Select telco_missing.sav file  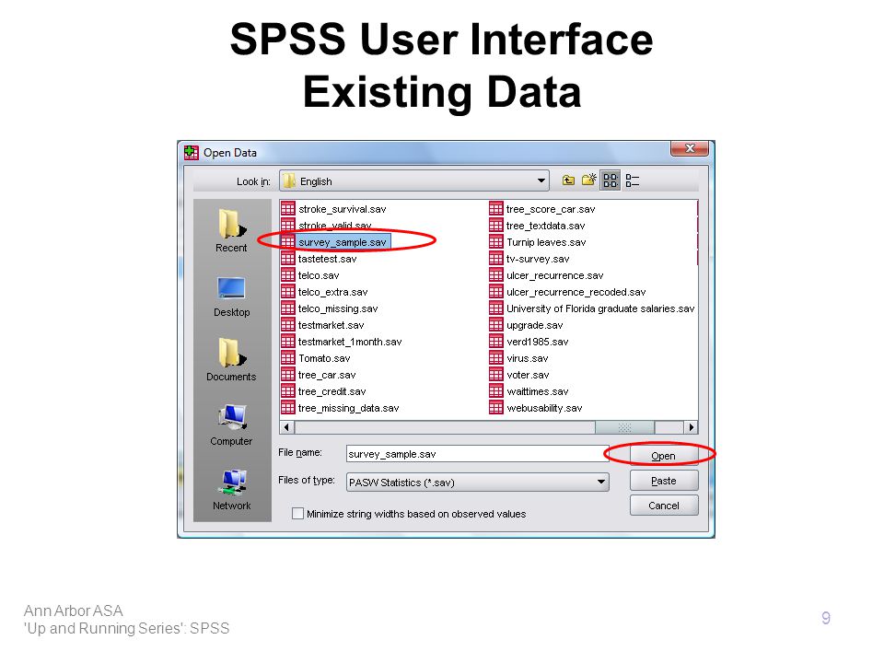(x=330, y=308)
